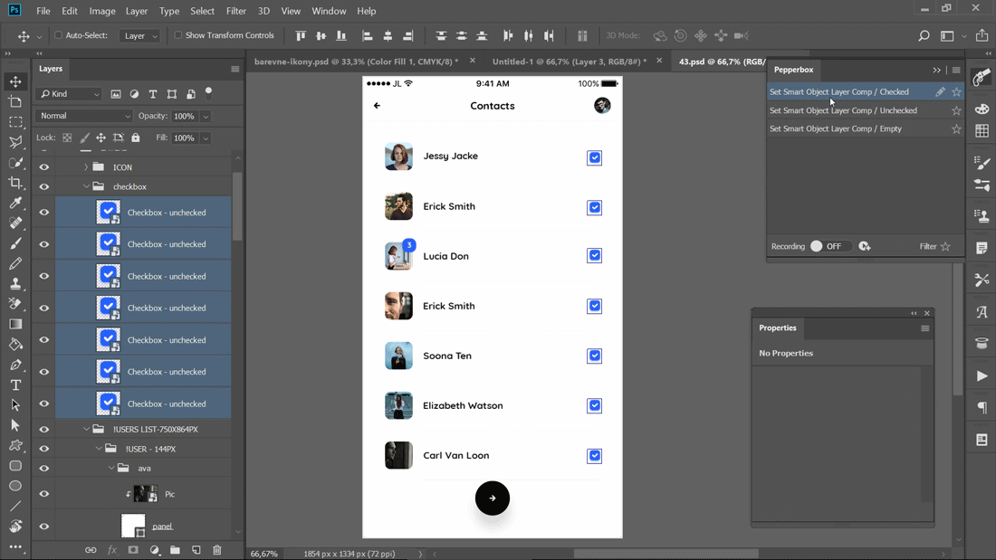Delete layer using the trash icon
Viewport: 996px width, 560px height.
point(216,549)
